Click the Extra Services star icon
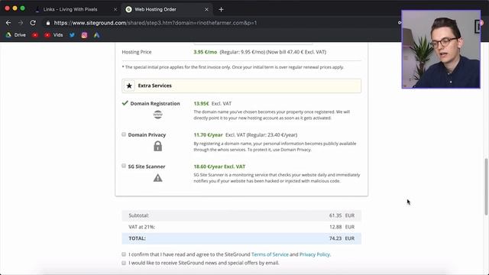Viewport: 489px width, 275px height. coord(129,86)
